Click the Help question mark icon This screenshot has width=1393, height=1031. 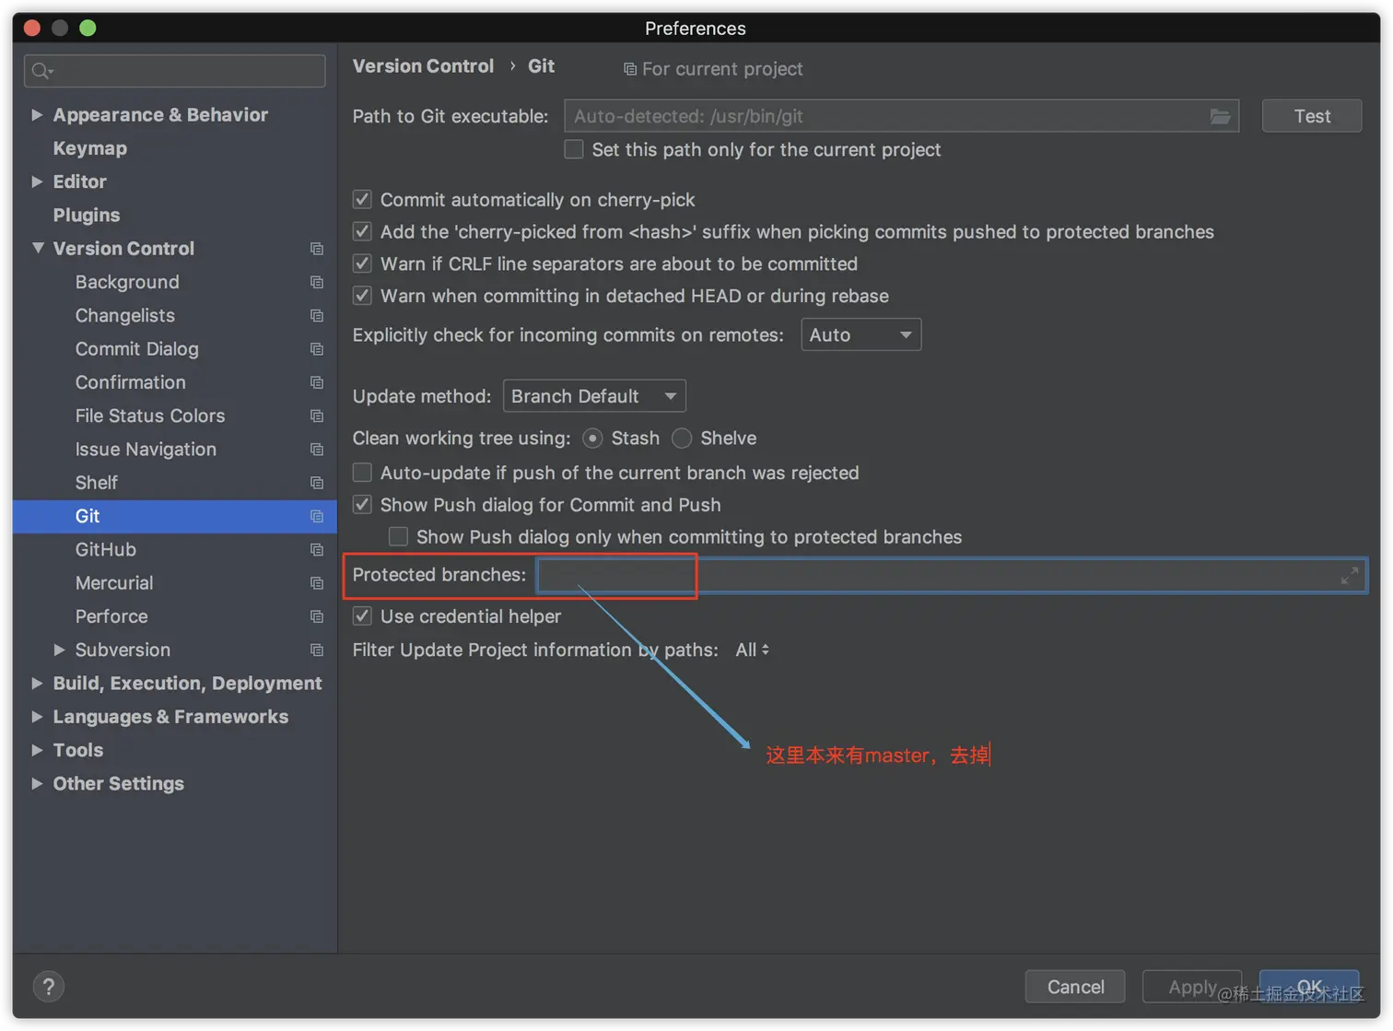[x=48, y=986]
